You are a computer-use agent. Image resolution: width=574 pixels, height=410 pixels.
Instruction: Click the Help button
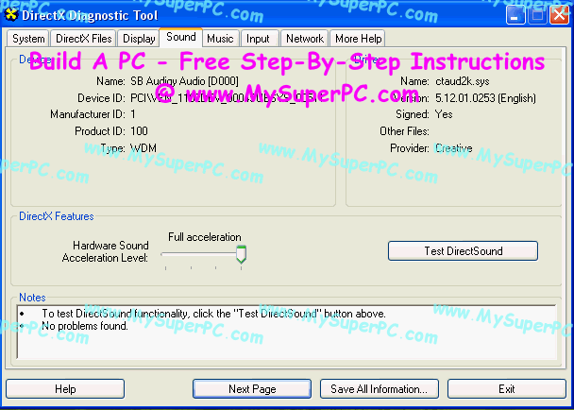coord(65,389)
